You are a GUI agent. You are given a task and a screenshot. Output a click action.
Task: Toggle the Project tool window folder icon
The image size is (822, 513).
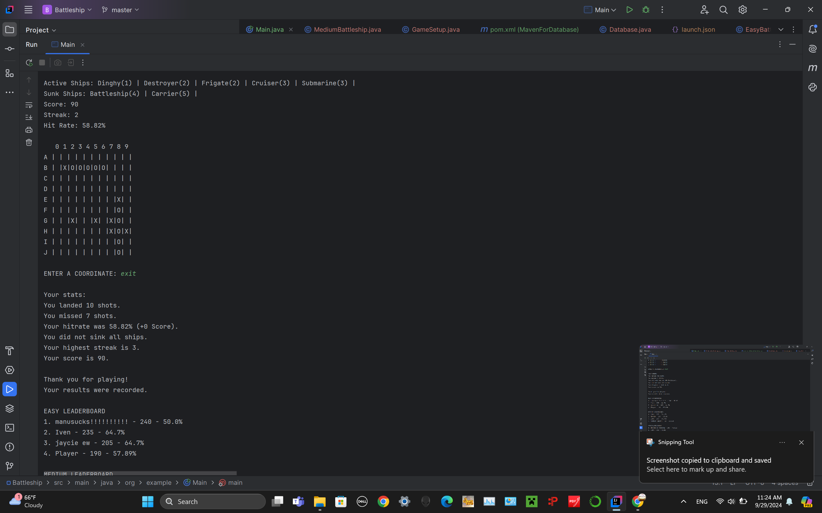click(x=10, y=29)
